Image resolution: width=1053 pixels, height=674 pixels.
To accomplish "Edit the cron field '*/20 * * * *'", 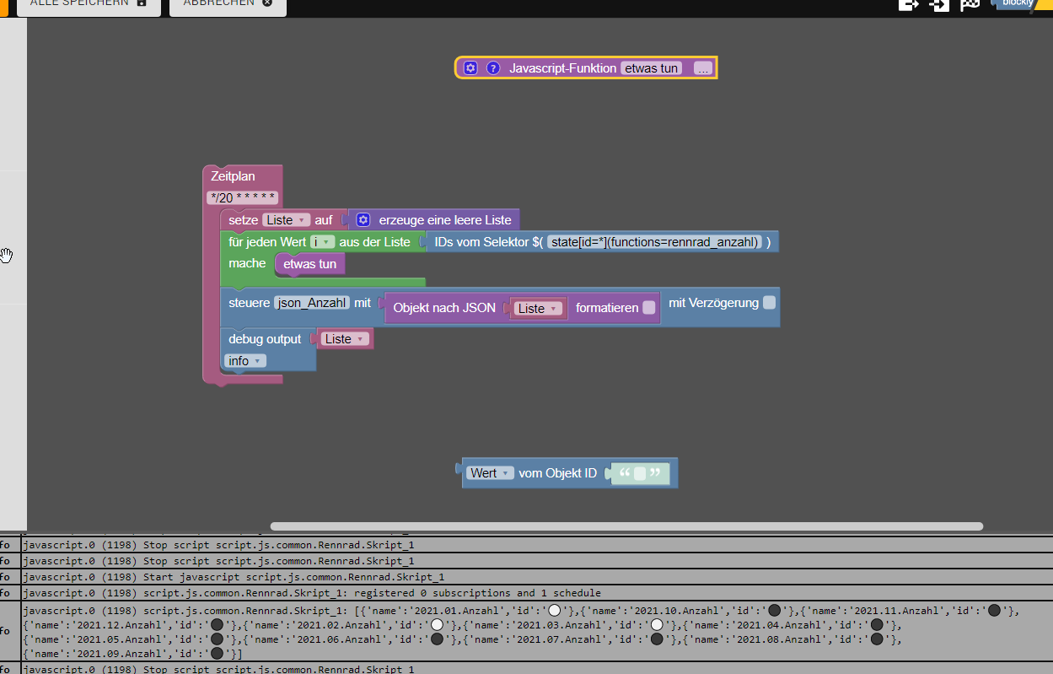I will [x=243, y=198].
